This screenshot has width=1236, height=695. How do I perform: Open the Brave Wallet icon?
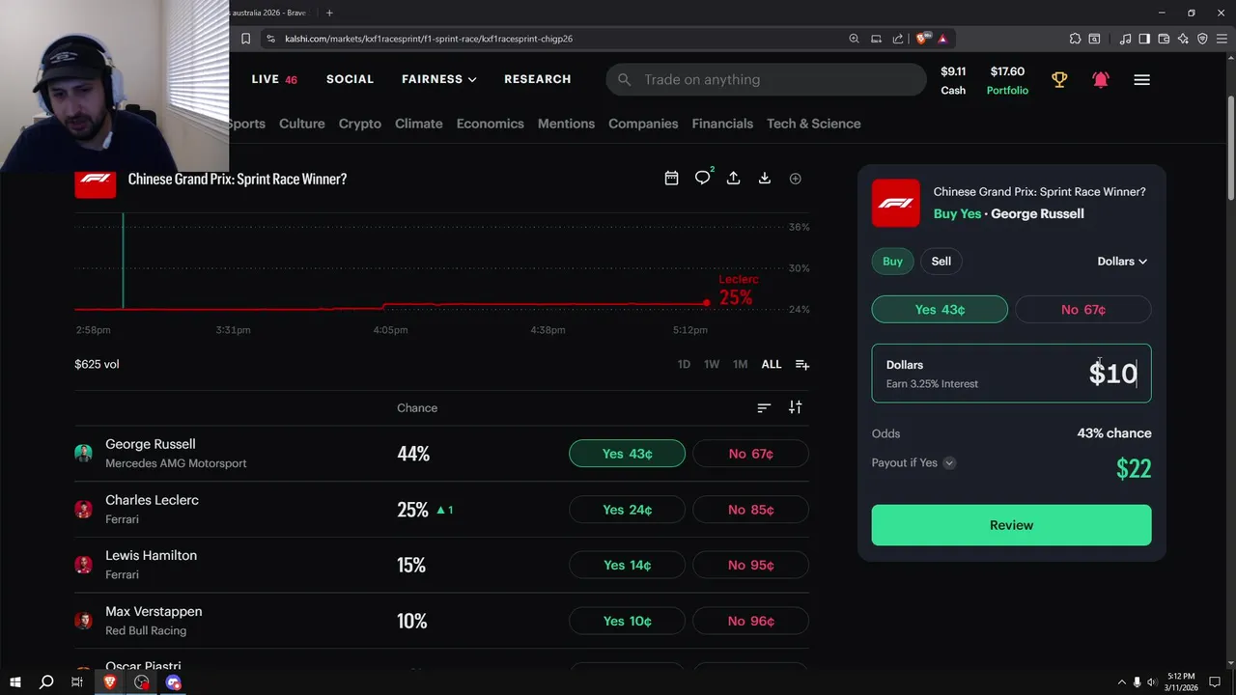click(x=1164, y=39)
